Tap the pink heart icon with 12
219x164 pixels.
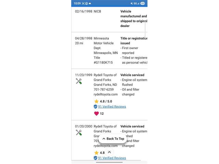(x=96, y=113)
